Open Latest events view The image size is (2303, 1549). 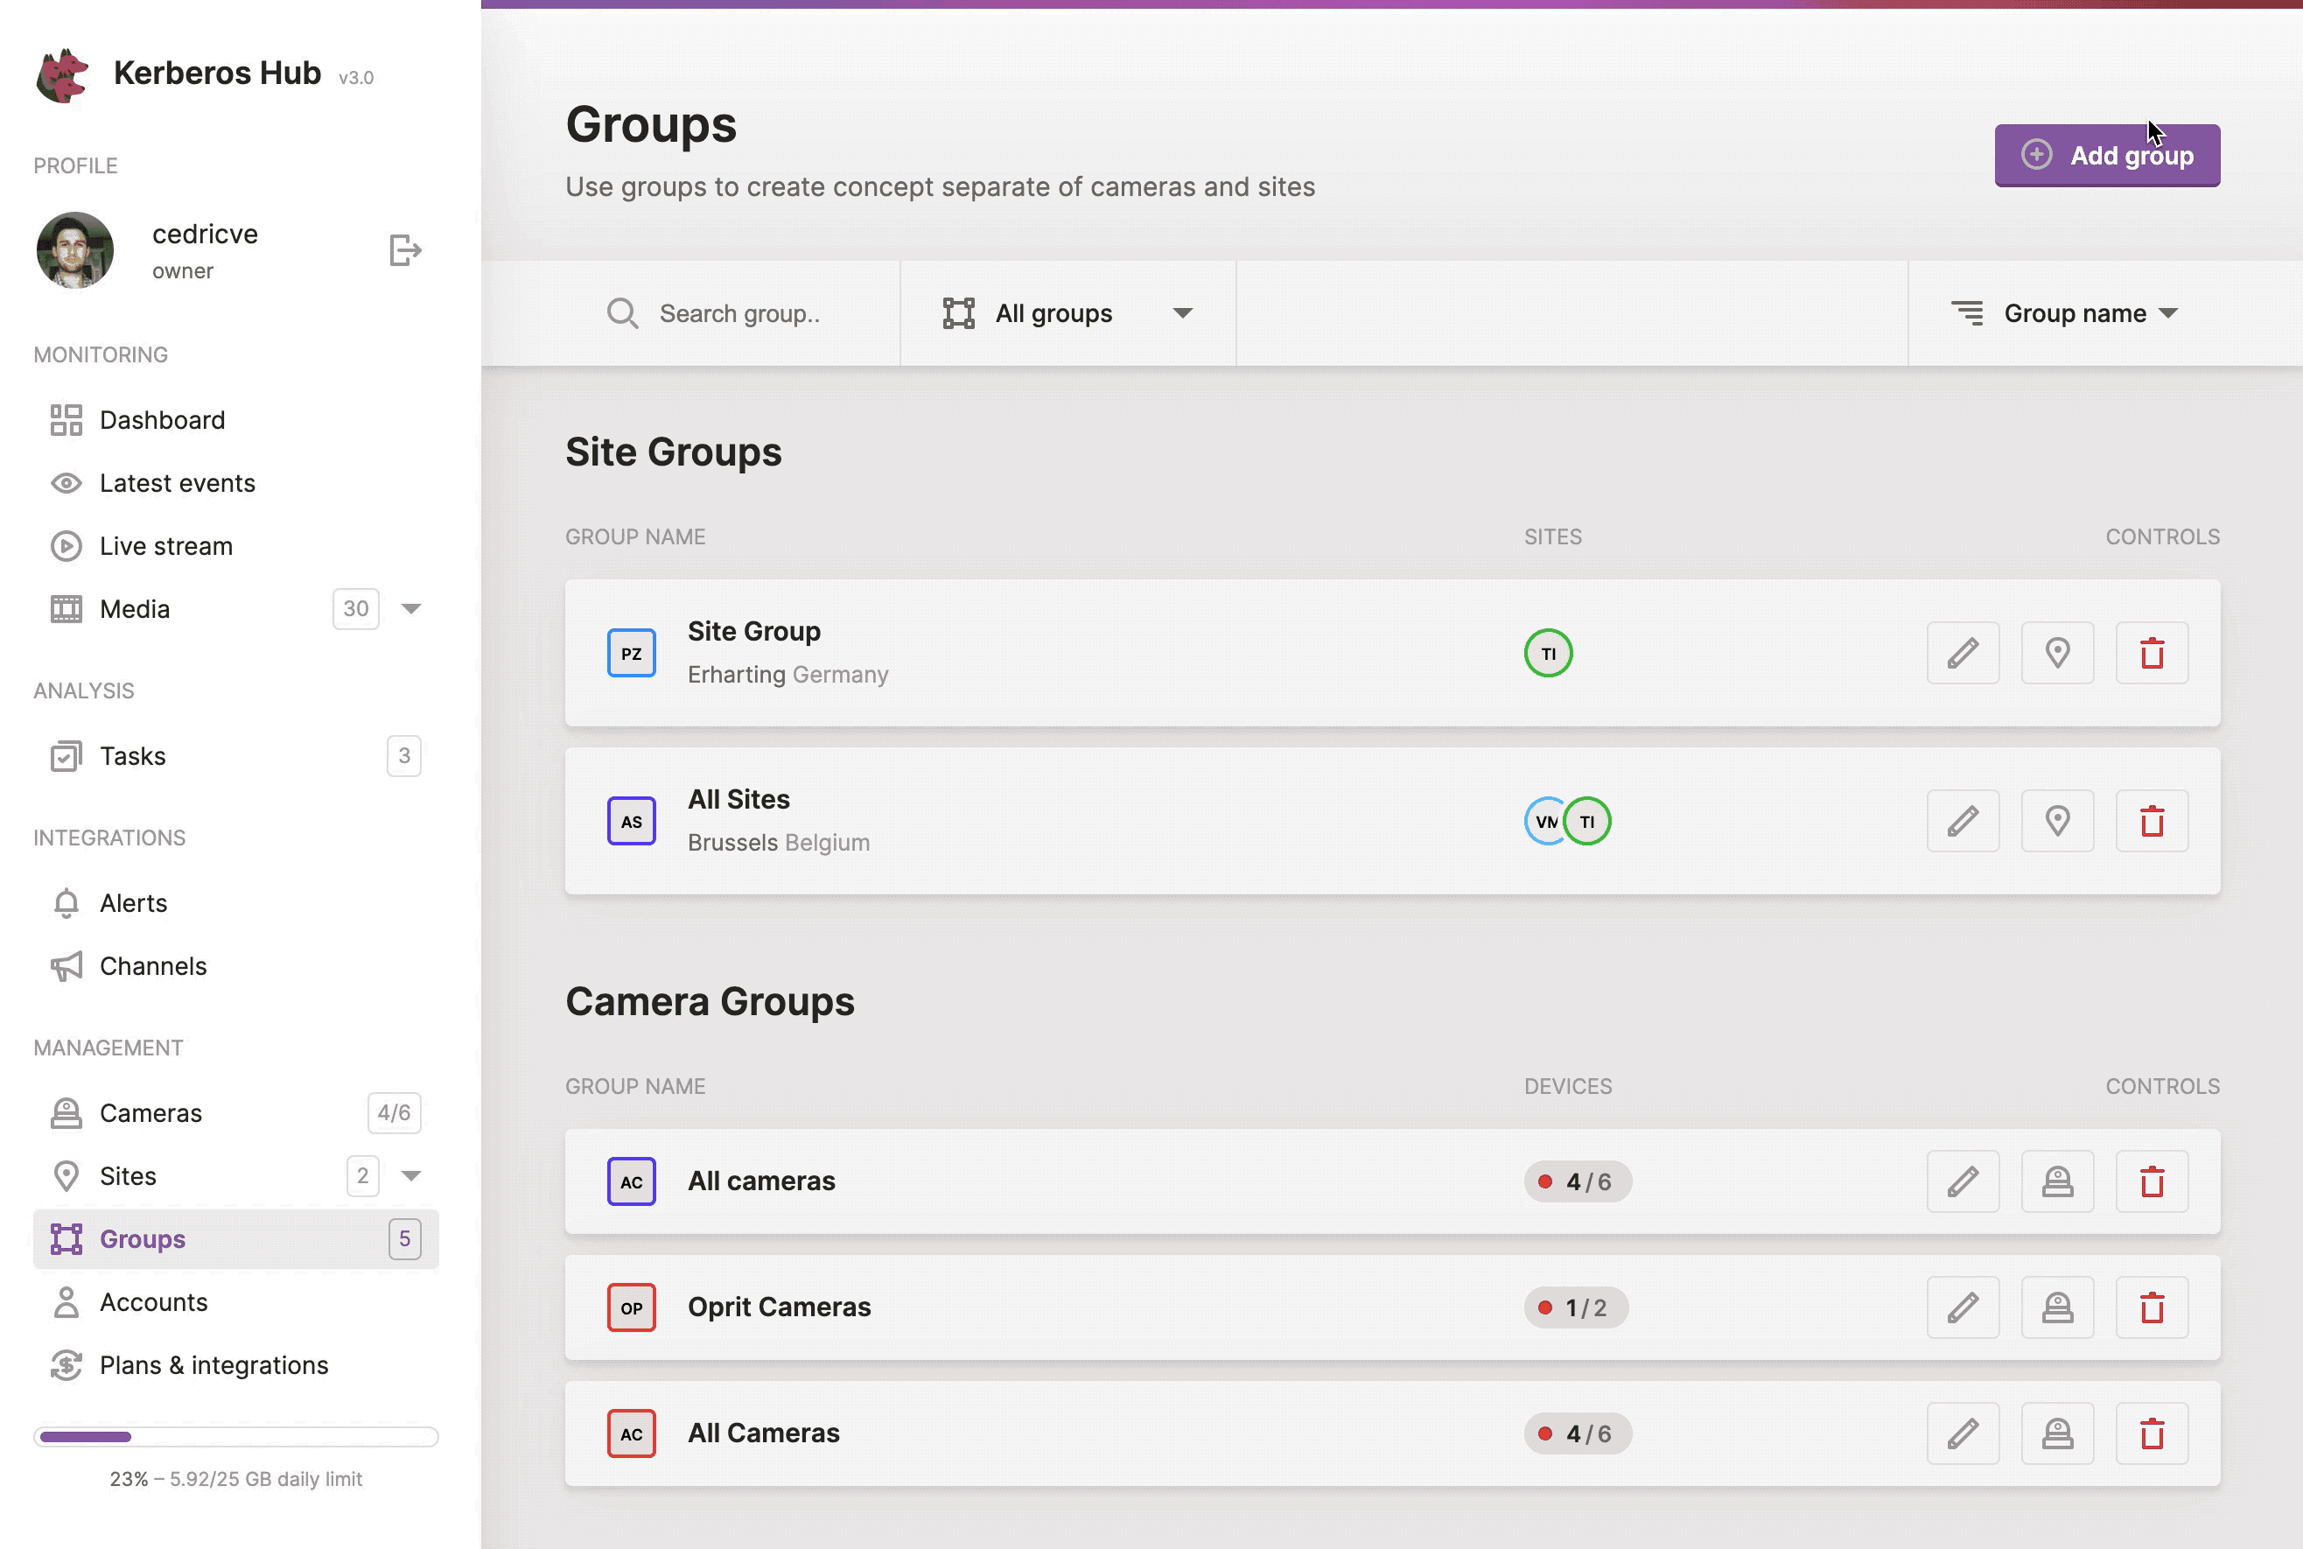pos(178,482)
